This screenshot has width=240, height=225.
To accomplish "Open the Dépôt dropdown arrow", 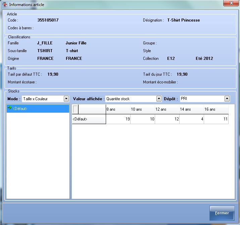I will tap(227, 99).
